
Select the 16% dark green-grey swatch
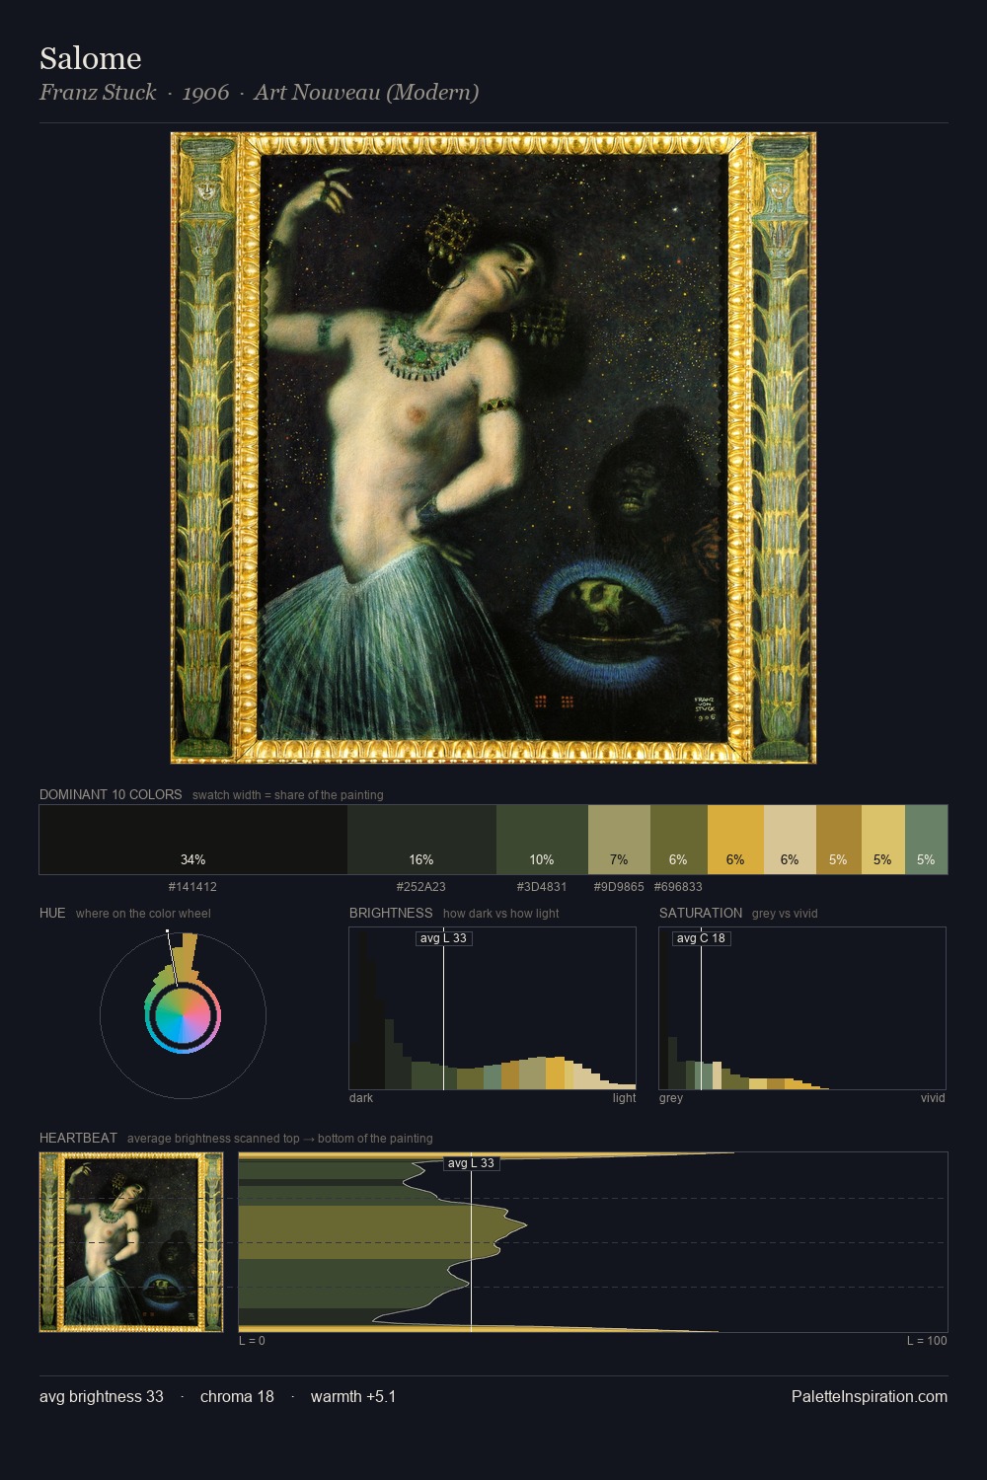point(421,840)
